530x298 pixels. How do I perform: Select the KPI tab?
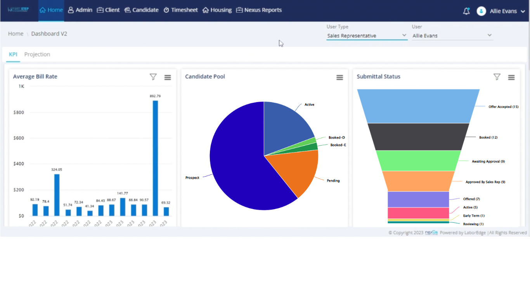(13, 54)
